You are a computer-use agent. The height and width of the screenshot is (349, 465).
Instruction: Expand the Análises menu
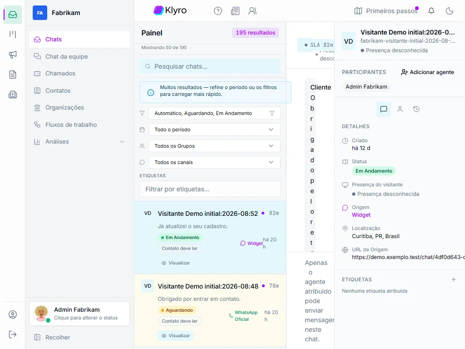point(79,142)
